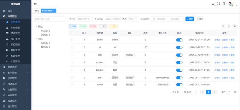Viewport: 240px width, 110px height.
Task: Click the 角色管理 people icon
Action: click(x=7, y=28)
